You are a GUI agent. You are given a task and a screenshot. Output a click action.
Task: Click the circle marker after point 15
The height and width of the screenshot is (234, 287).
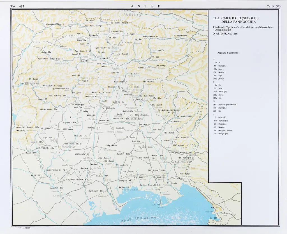163,51
